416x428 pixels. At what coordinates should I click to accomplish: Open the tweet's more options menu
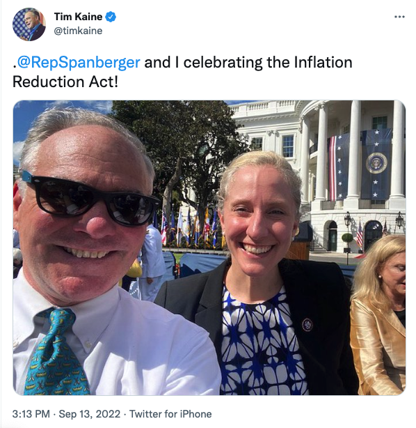pos(399,17)
